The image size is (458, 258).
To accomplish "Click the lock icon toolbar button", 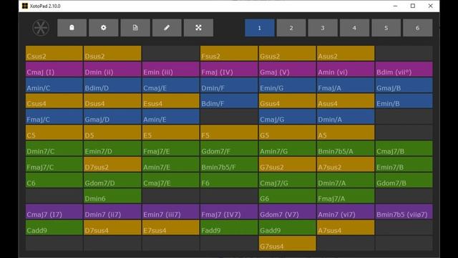I will pos(72,28).
